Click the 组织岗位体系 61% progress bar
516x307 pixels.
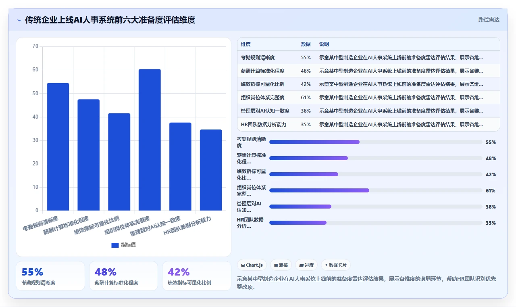(x=376, y=190)
